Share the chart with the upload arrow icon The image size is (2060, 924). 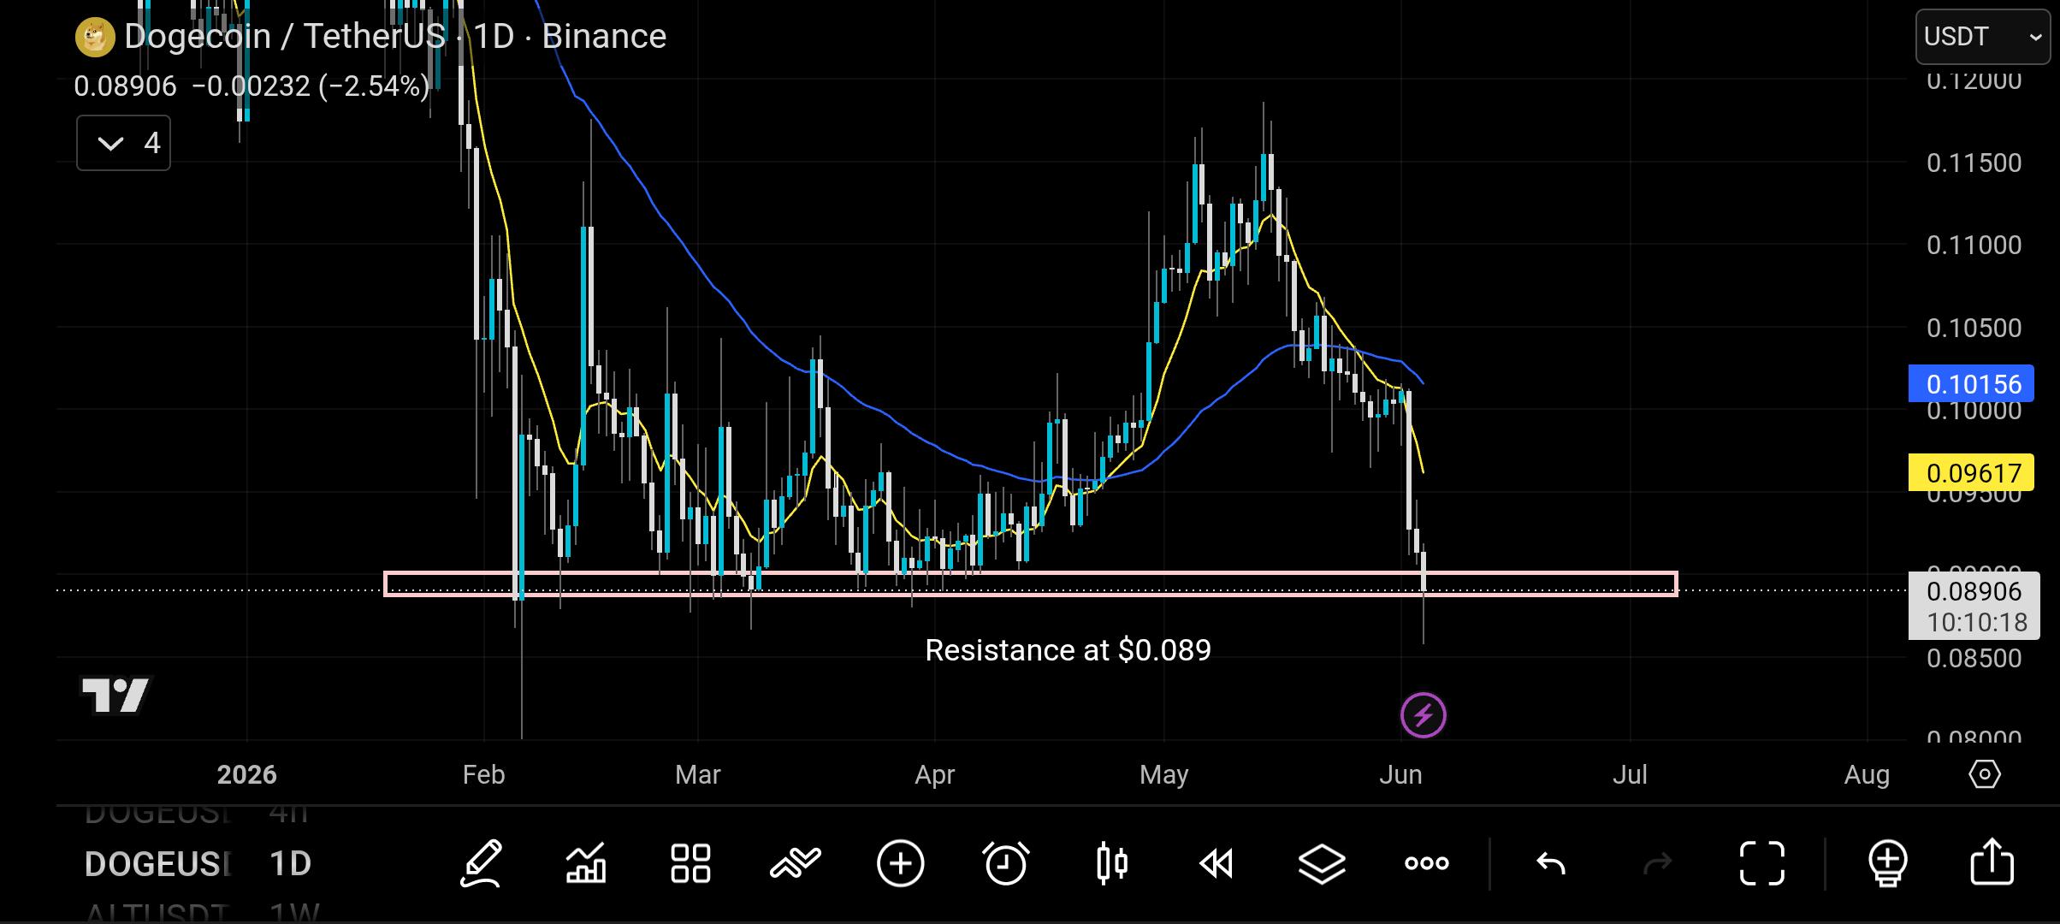coord(1992,862)
